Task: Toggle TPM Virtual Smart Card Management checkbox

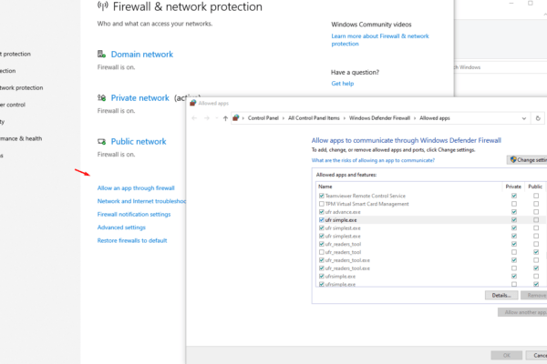Action: point(322,204)
